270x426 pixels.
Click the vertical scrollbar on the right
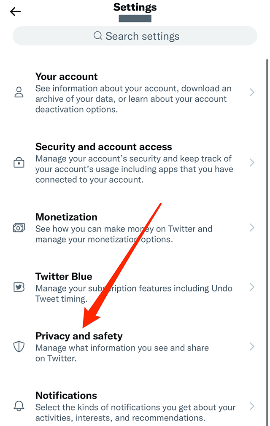[267, 211]
